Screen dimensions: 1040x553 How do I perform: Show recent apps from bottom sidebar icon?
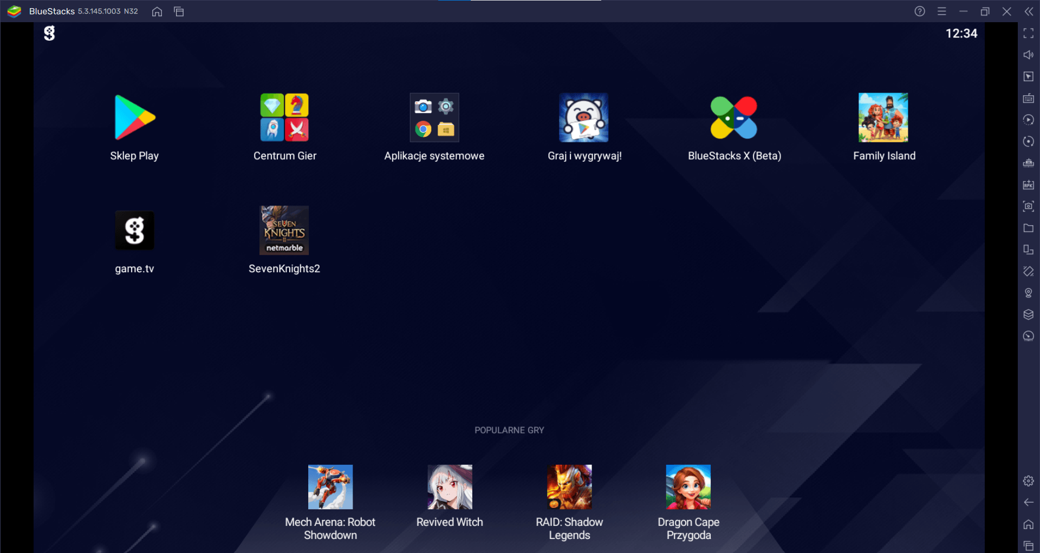pyautogui.click(x=1029, y=546)
